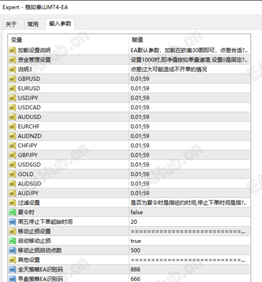This screenshot has width=262, height=282.
Task: Click the string icon beside AUDJPY
Action: (x=12, y=193)
